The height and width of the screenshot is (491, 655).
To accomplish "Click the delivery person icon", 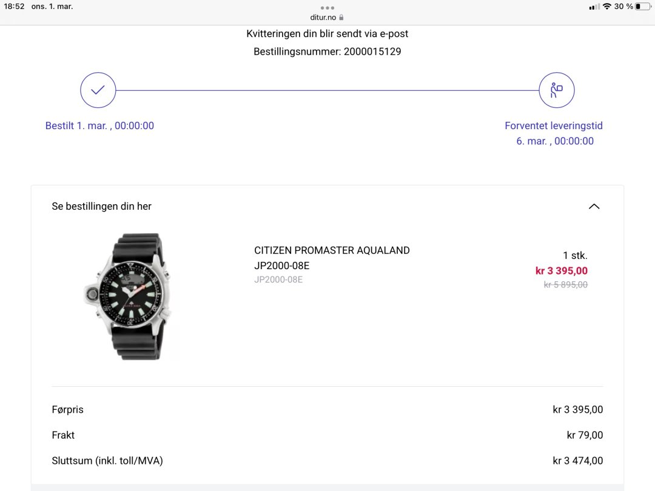I will click(x=556, y=90).
